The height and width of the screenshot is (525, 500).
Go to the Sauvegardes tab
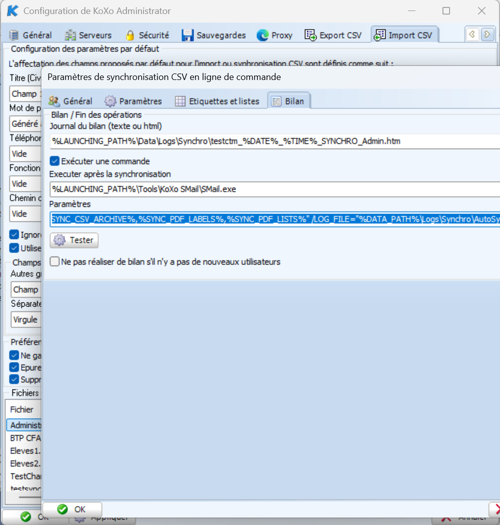pos(213,35)
